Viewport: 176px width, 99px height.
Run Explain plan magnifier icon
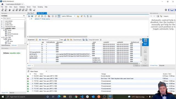point(42,16)
